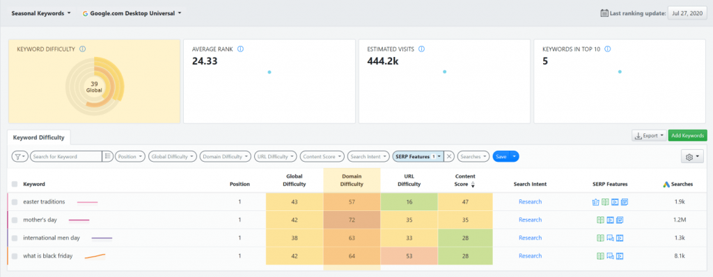Viewport: 713px width, 277px height.
Task: Expand the URL Difficulty filter dropdown
Action: coord(275,156)
